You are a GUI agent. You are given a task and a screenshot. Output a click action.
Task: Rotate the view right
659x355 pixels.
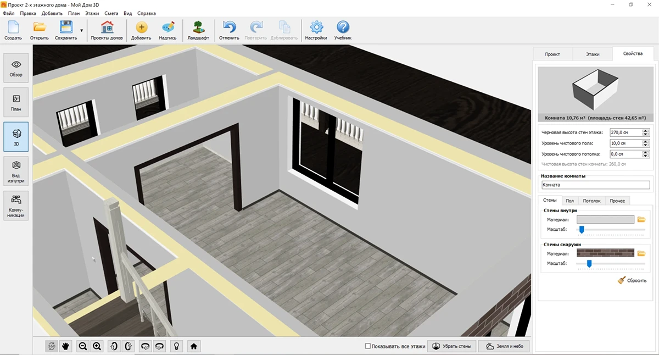pyautogui.click(x=160, y=346)
